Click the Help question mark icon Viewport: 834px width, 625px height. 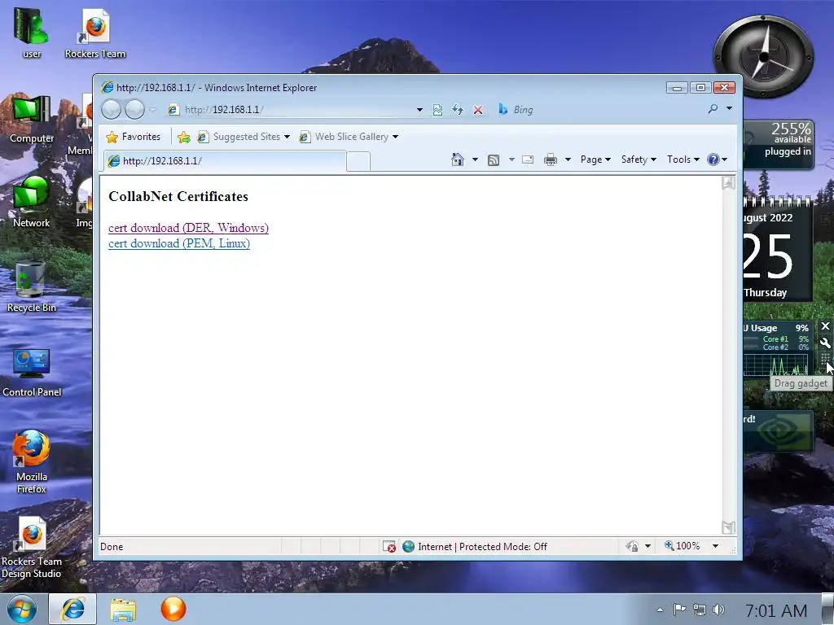pos(713,160)
